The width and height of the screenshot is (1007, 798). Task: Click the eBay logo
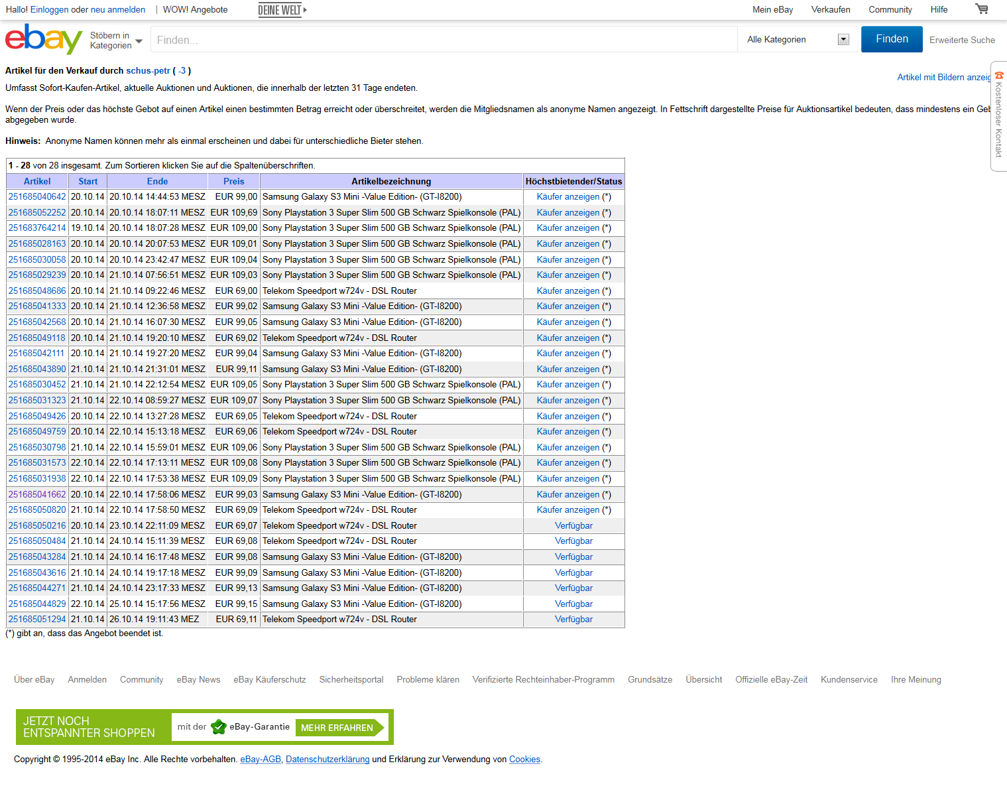pyautogui.click(x=44, y=39)
